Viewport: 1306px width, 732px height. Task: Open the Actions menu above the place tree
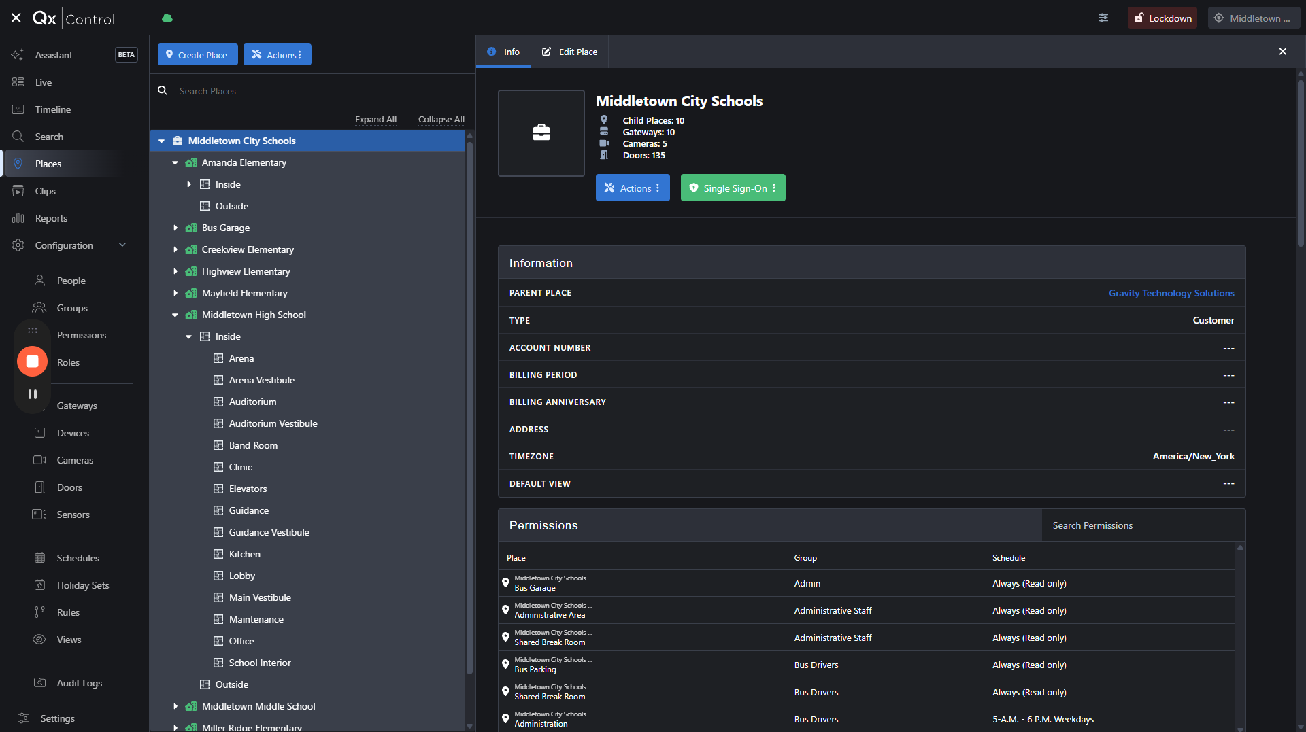[278, 55]
